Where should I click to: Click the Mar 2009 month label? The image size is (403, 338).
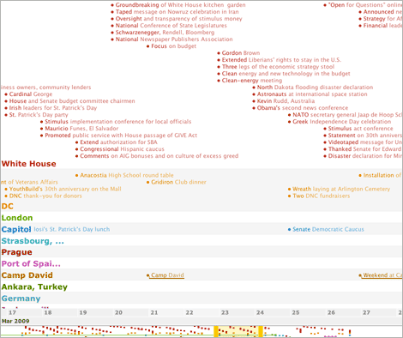pyautogui.click(x=15, y=321)
